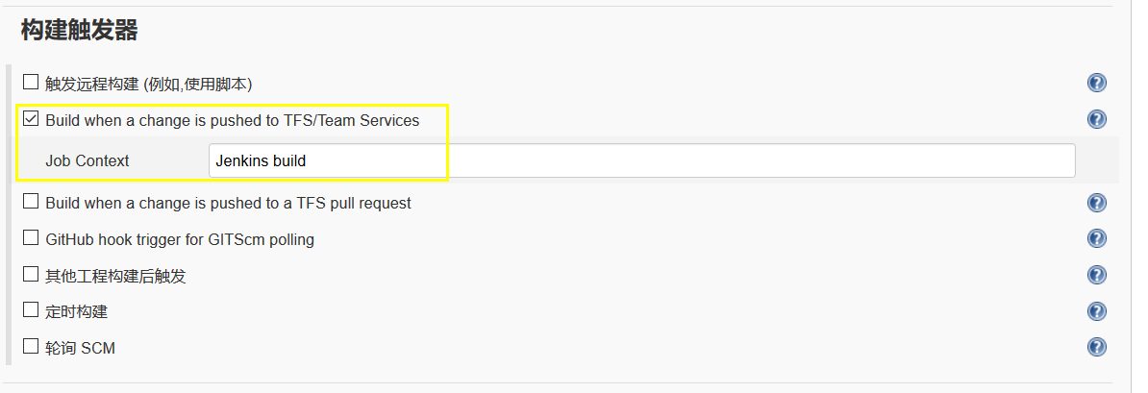Enable the 触发远程构建 checkbox

pos(31,83)
